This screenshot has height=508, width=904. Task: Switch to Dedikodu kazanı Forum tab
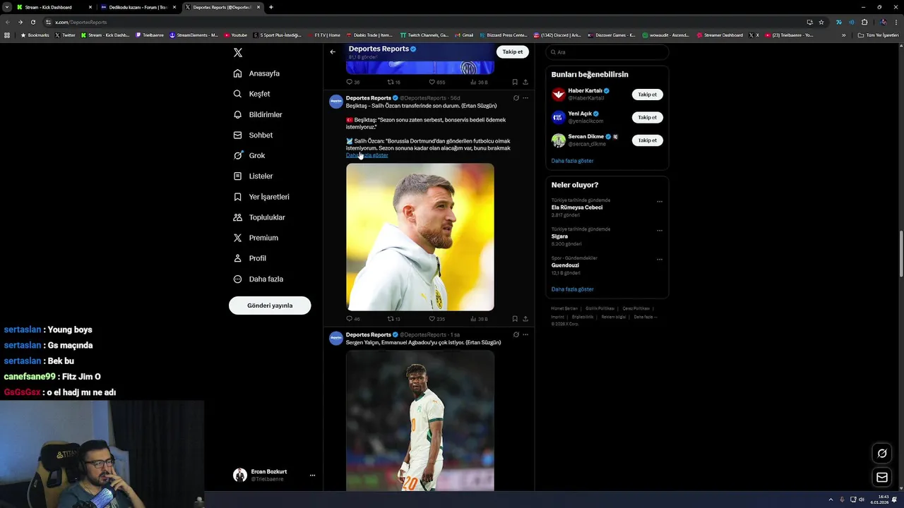[x=138, y=7]
